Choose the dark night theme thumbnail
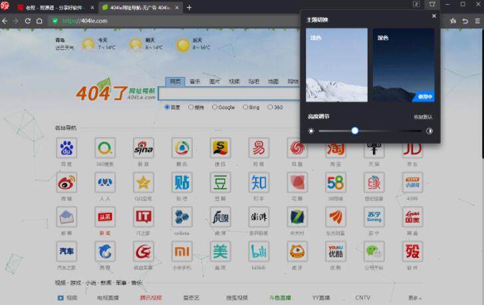The image size is (484, 305). point(404,65)
